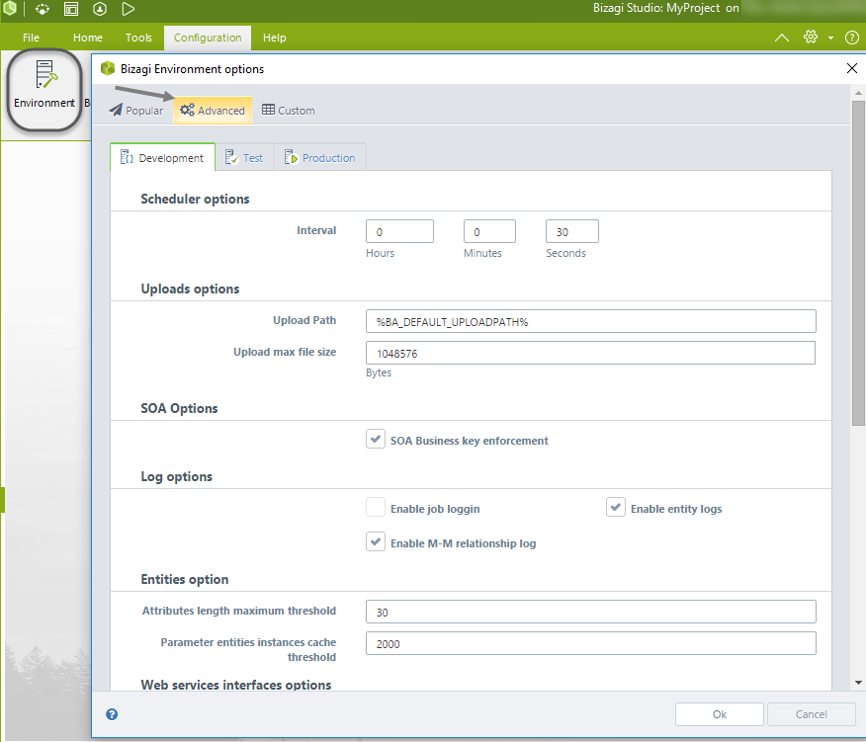Click the Process Wizard view icon in quick access bar
Image resolution: width=866 pixels, height=742 pixels.
(x=43, y=9)
